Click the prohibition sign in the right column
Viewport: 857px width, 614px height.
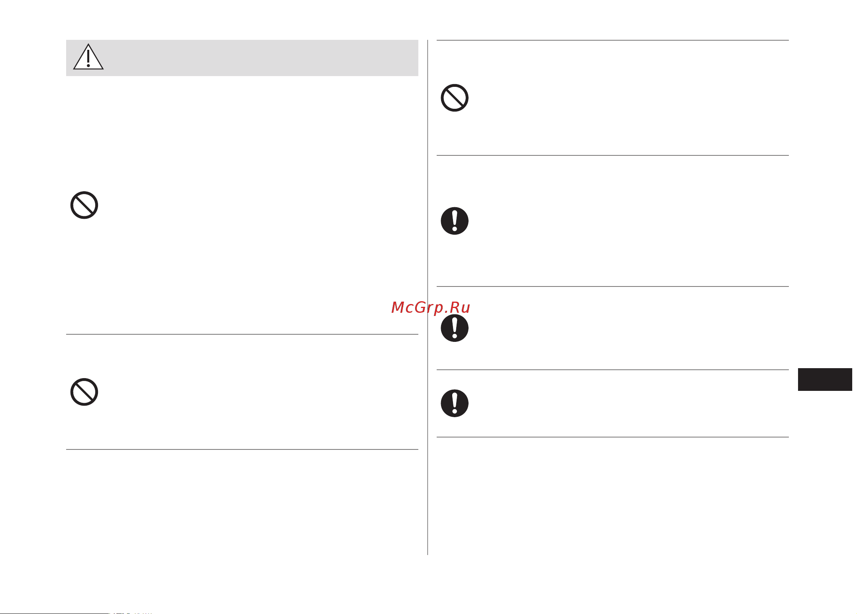[x=454, y=98]
